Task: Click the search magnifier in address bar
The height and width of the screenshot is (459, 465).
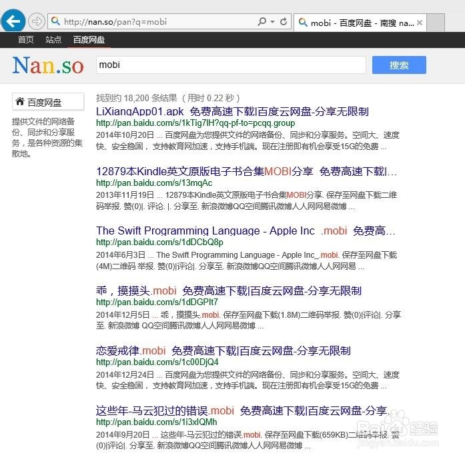Action: pos(262,21)
